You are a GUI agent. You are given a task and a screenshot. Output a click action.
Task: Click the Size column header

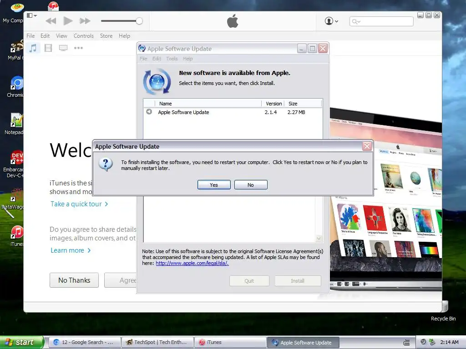point(303,104)
